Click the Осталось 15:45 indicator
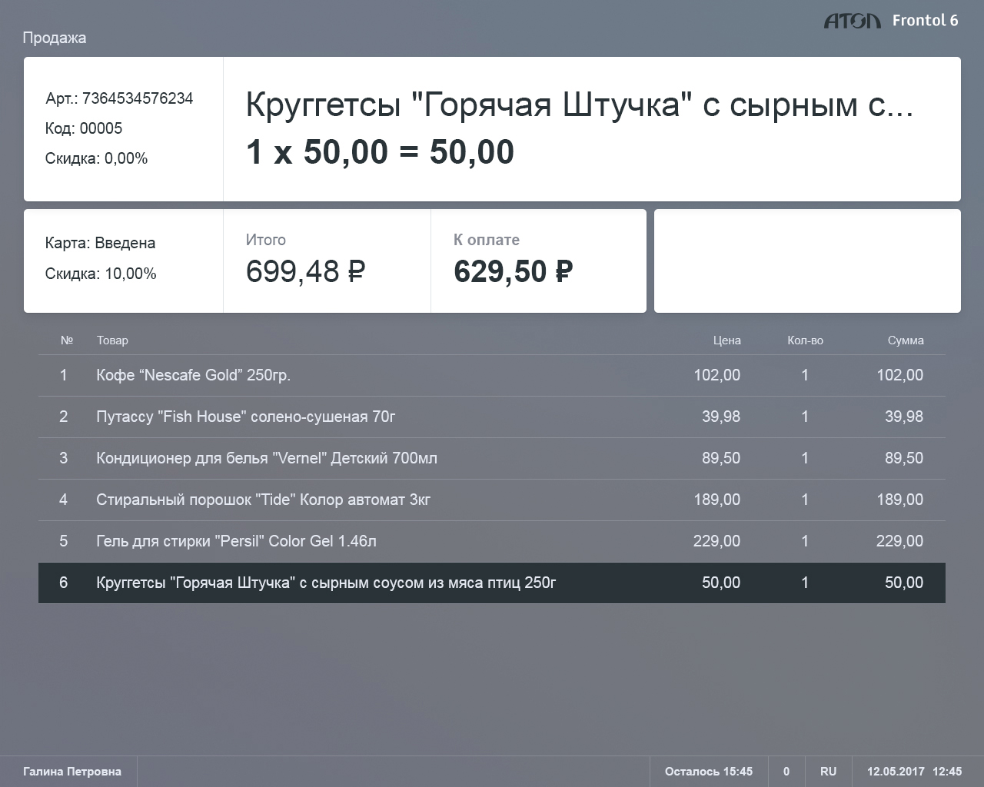This screenshot has width=984, height=787. [709, 772]
